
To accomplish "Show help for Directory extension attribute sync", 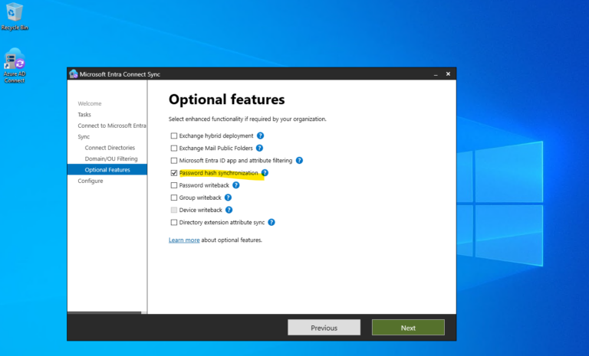I will pos(271,222).
